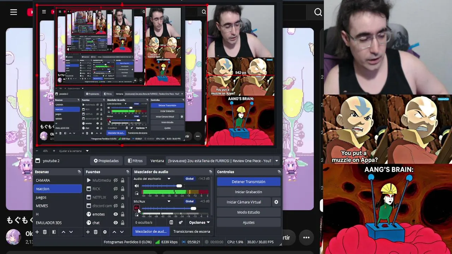Show the RICK source

coord(115,189)
